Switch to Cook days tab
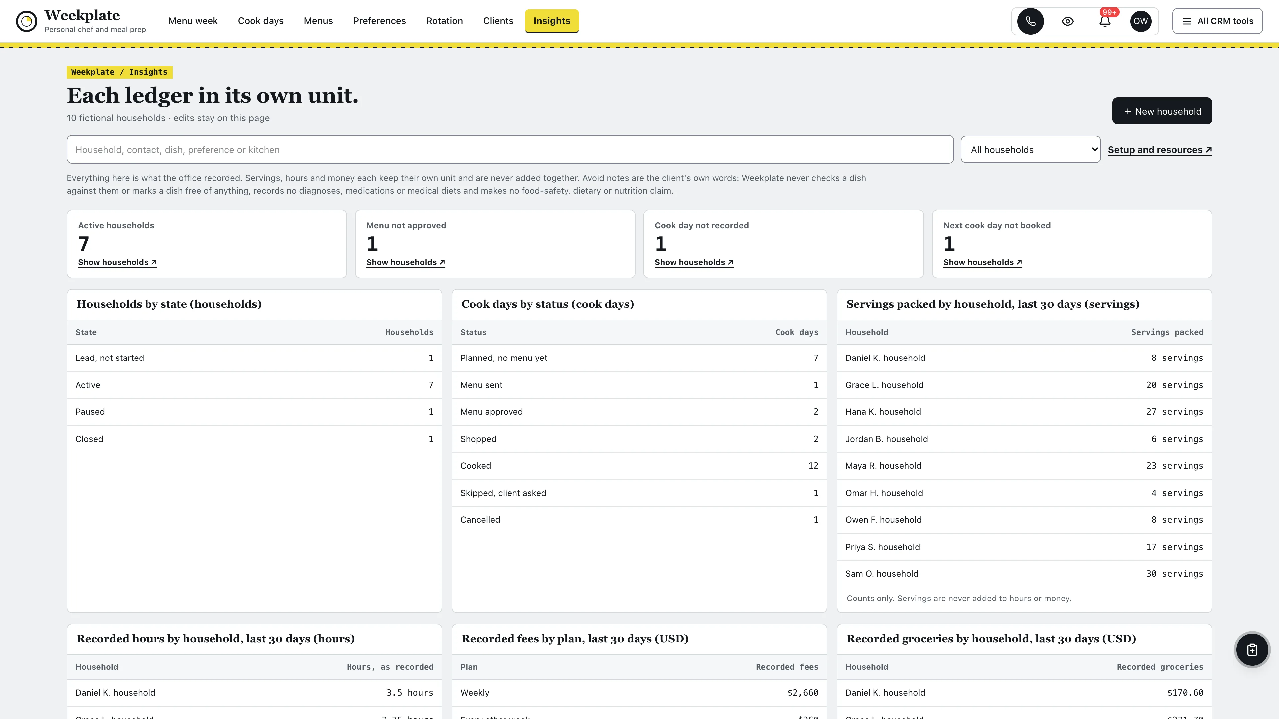 point(261,21)
